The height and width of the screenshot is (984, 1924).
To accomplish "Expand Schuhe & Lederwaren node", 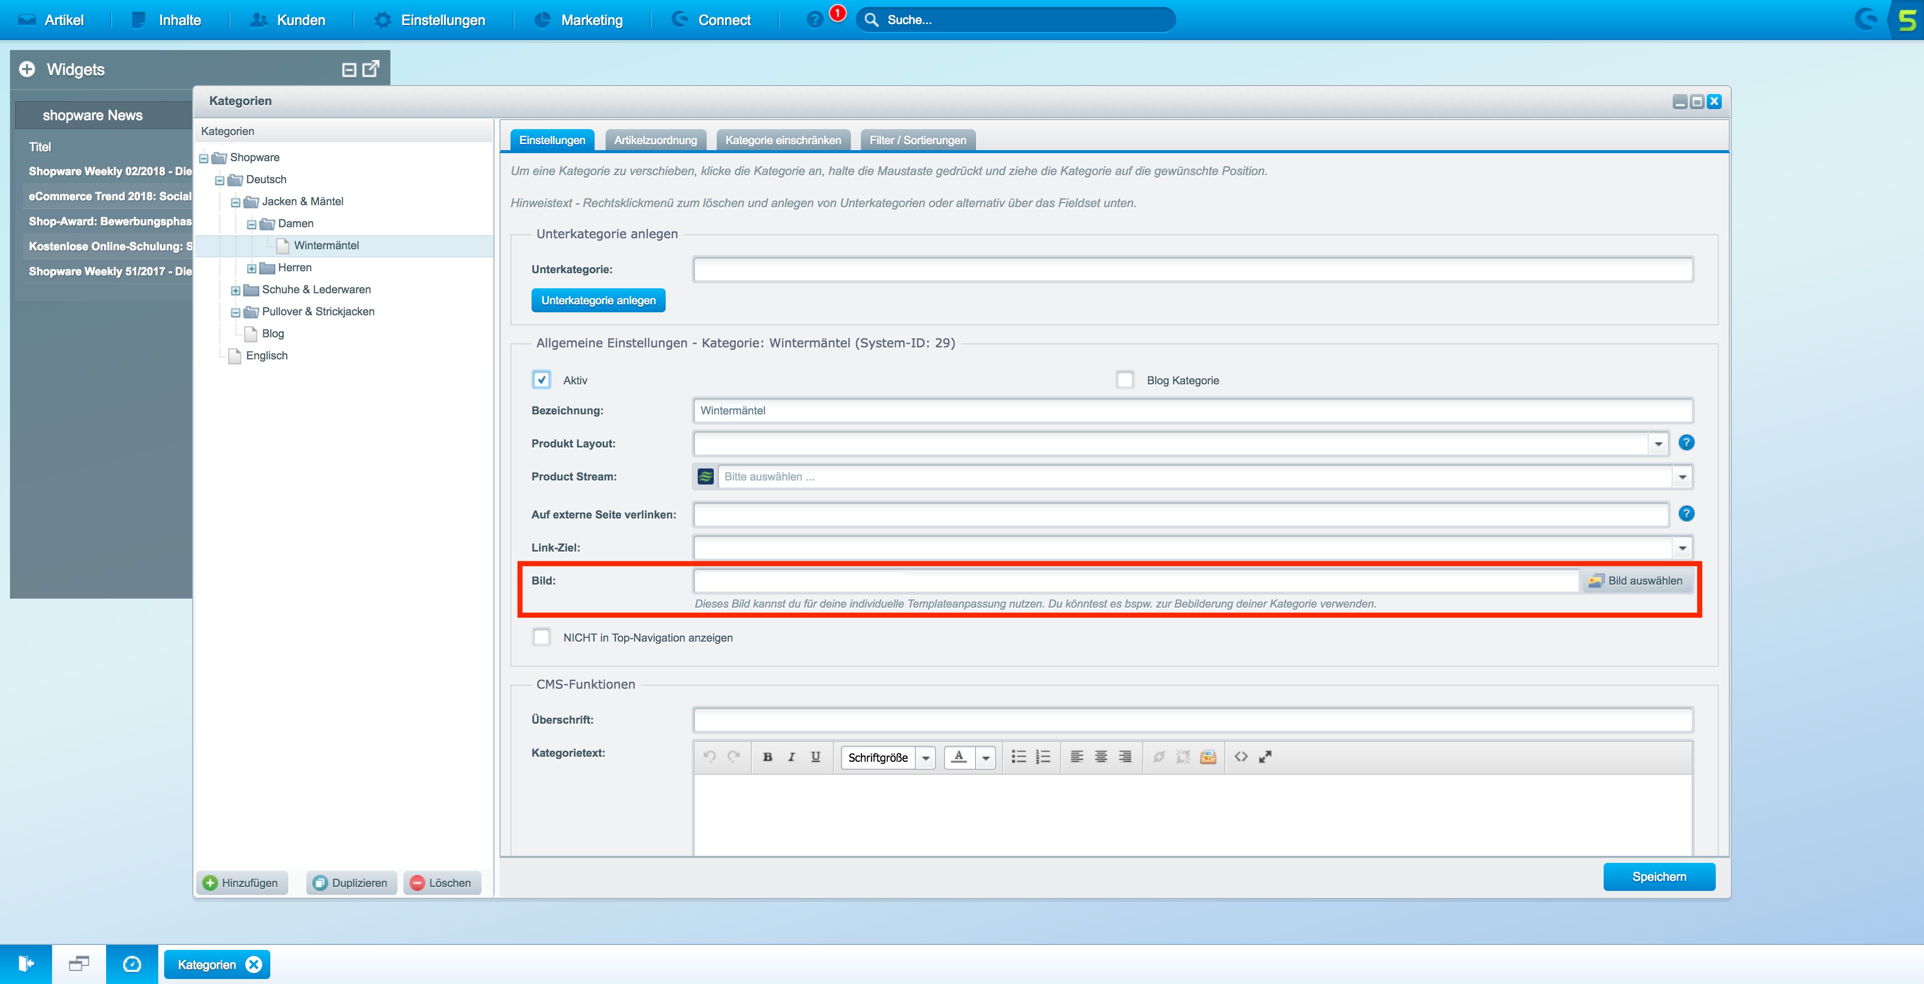I will tap(235, 290).
